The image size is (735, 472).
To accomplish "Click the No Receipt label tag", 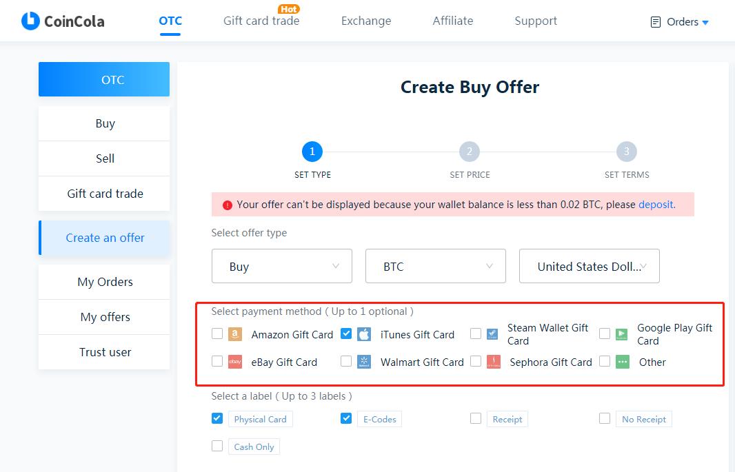I will click(643, 420).
